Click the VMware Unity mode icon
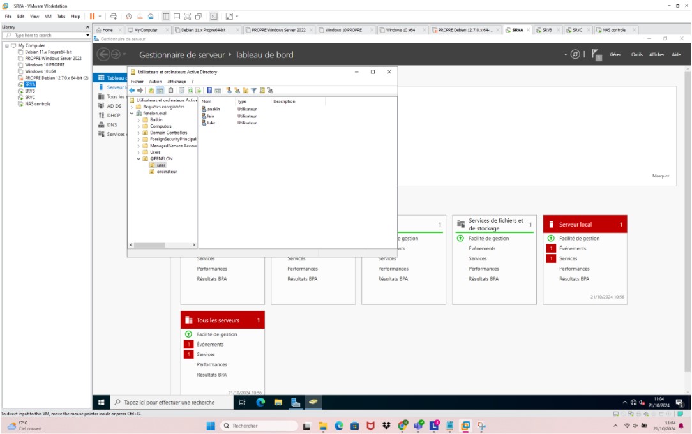692x434 pixels. pos(199,17)
